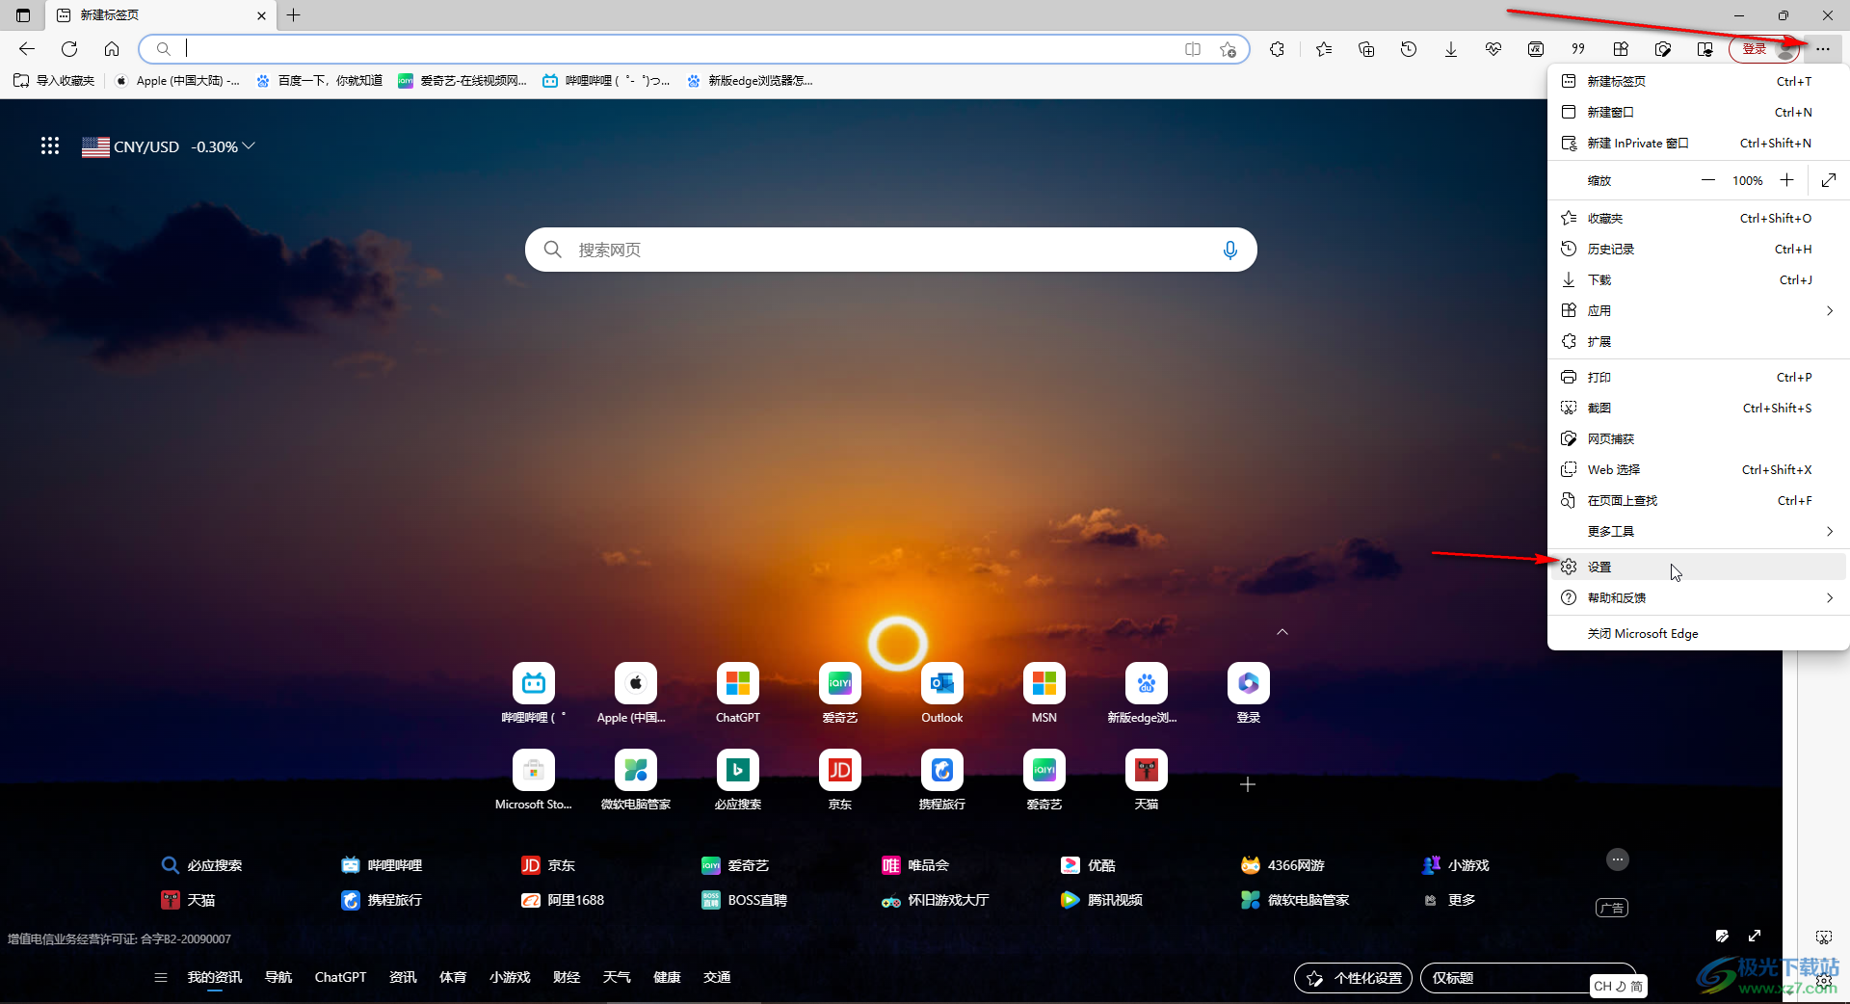1850x1004 pixels.
Task: Add this page to favorites star
Action: (x=1228, y=49)
